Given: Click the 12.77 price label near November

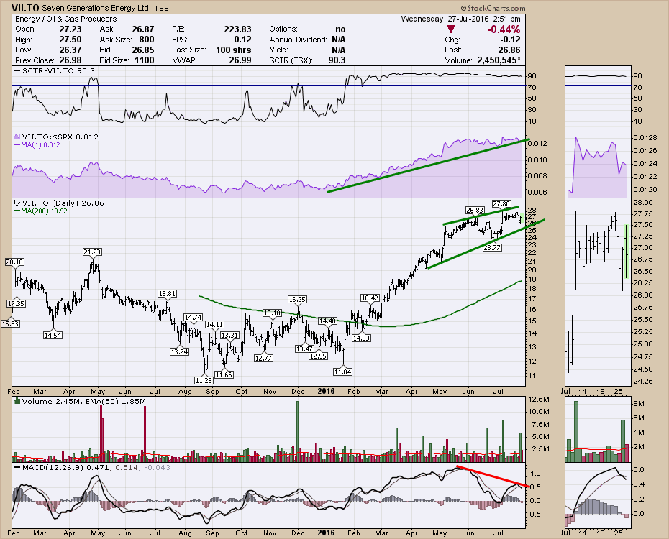Looking at the screenshot, I should [263, 358].
